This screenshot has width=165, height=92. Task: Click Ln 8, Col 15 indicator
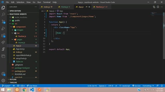pyautogui.click(x=92, y=86)
